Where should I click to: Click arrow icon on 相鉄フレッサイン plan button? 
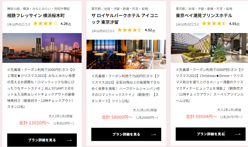[69, 140]
